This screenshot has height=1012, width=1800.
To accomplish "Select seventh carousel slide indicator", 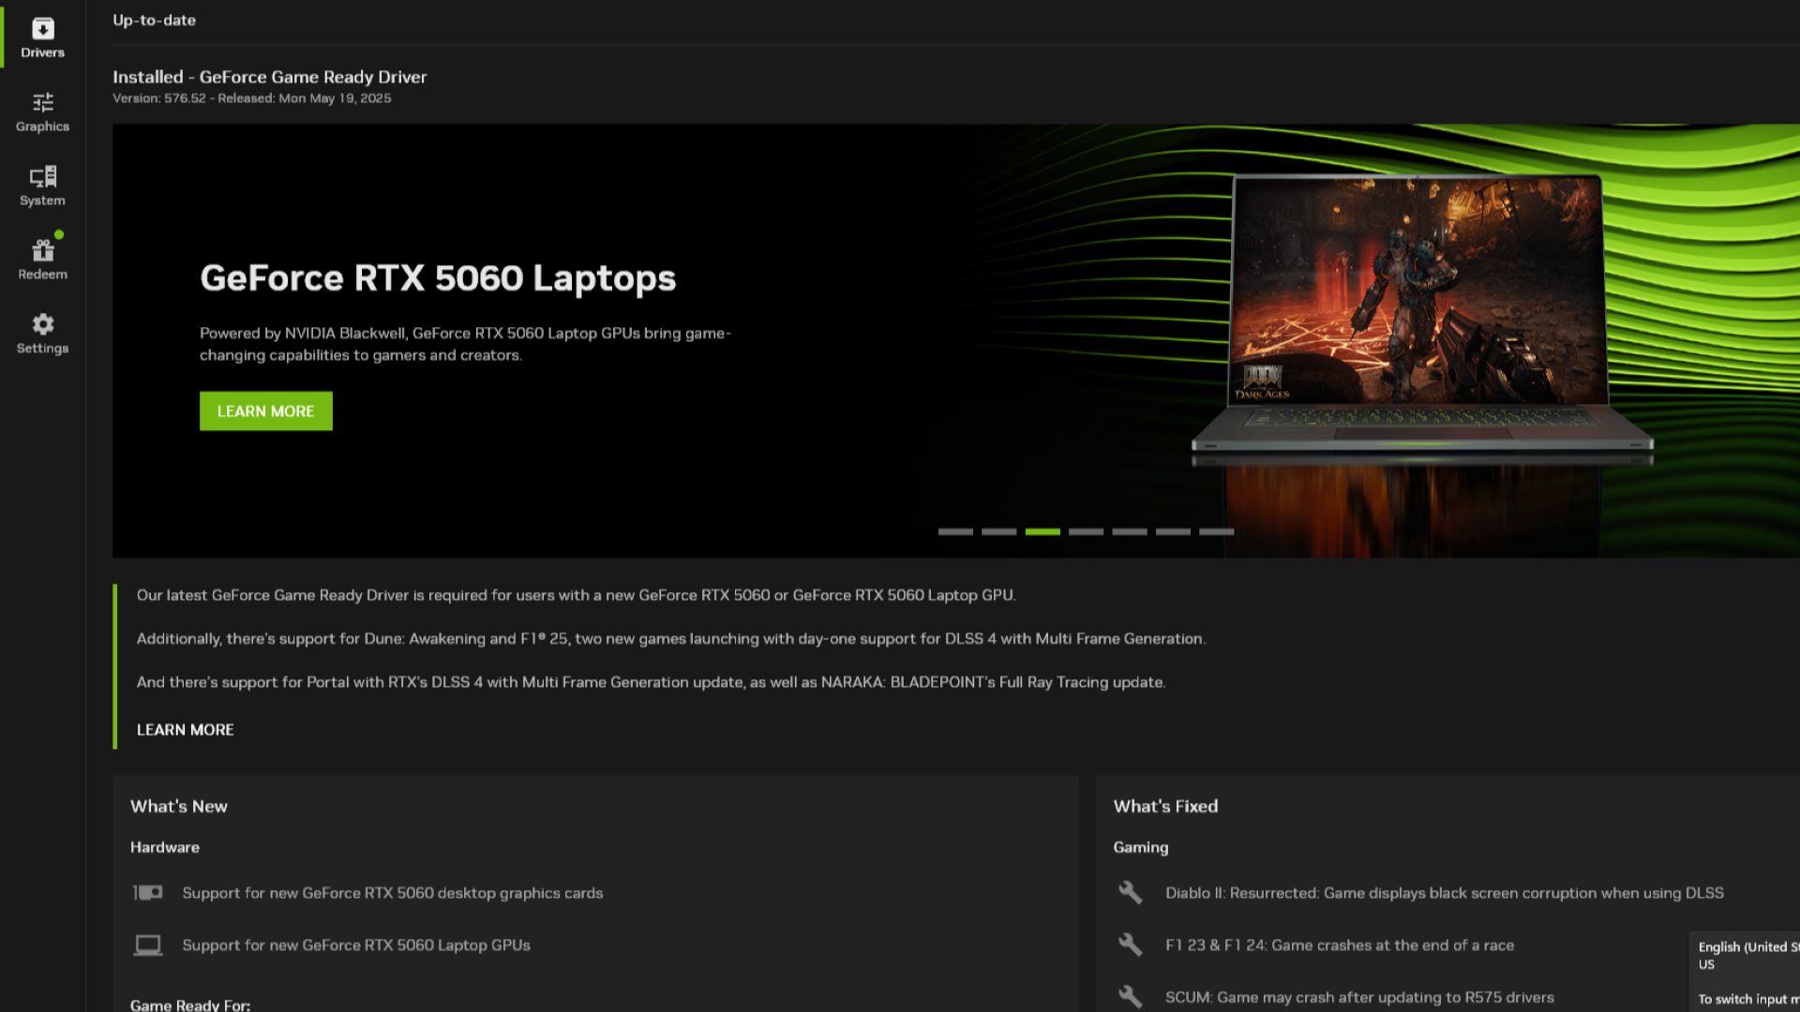I will point(1217,531).
